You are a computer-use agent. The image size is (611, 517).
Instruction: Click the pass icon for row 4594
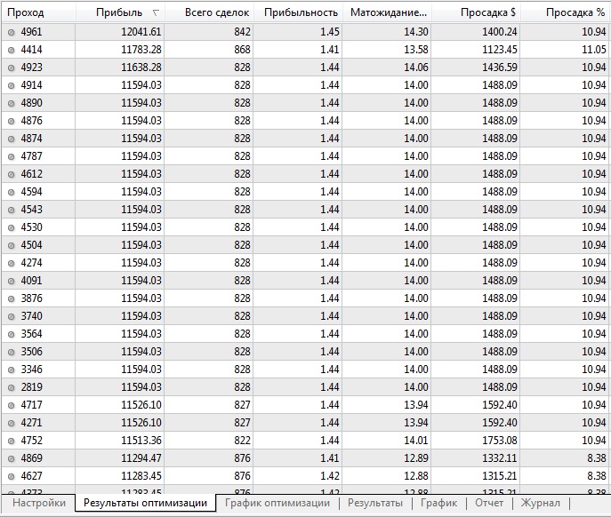[x=12, y=192]
